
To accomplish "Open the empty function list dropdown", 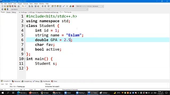I will point(69,9).
